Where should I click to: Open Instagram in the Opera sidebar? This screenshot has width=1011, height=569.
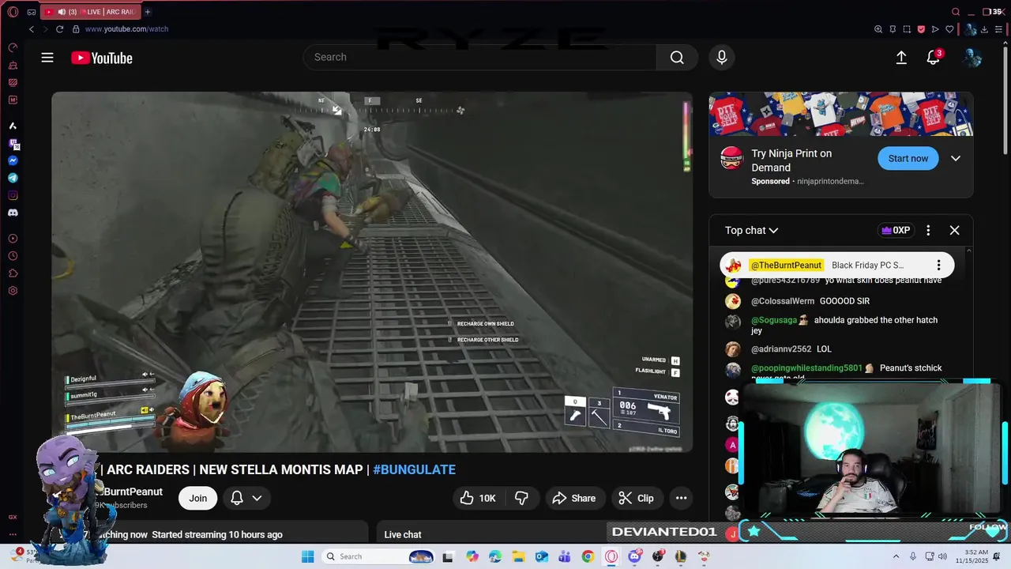[x=13, y=195]
